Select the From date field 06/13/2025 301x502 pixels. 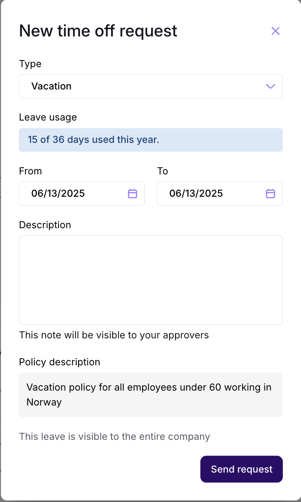pyautogui.click(x=82, y=193)
